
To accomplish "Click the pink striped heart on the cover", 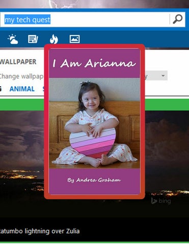I will pyautogui.click(x=93, y=143).
